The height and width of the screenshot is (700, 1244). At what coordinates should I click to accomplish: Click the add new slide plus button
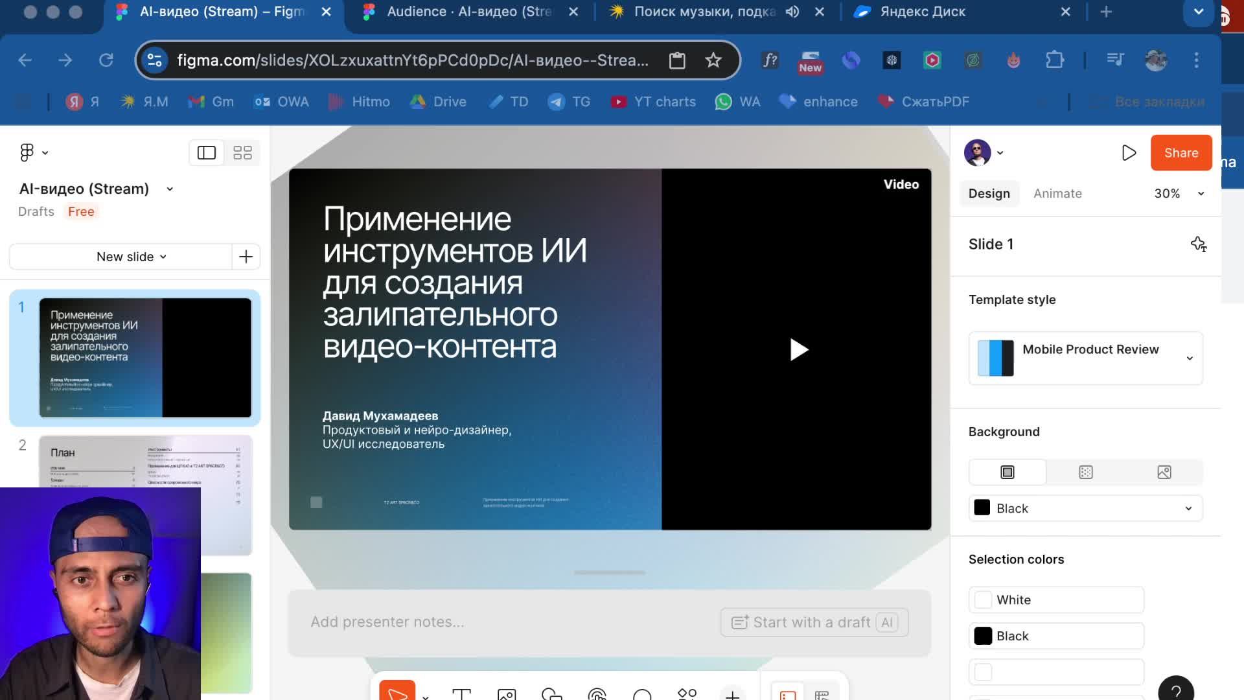click(x=246, y=257)
